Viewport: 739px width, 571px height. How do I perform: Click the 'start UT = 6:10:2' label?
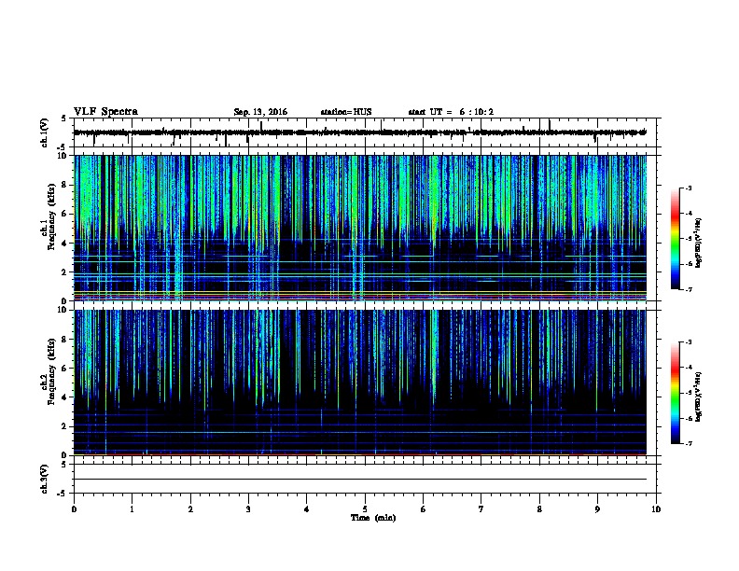(x=451, y=112)
